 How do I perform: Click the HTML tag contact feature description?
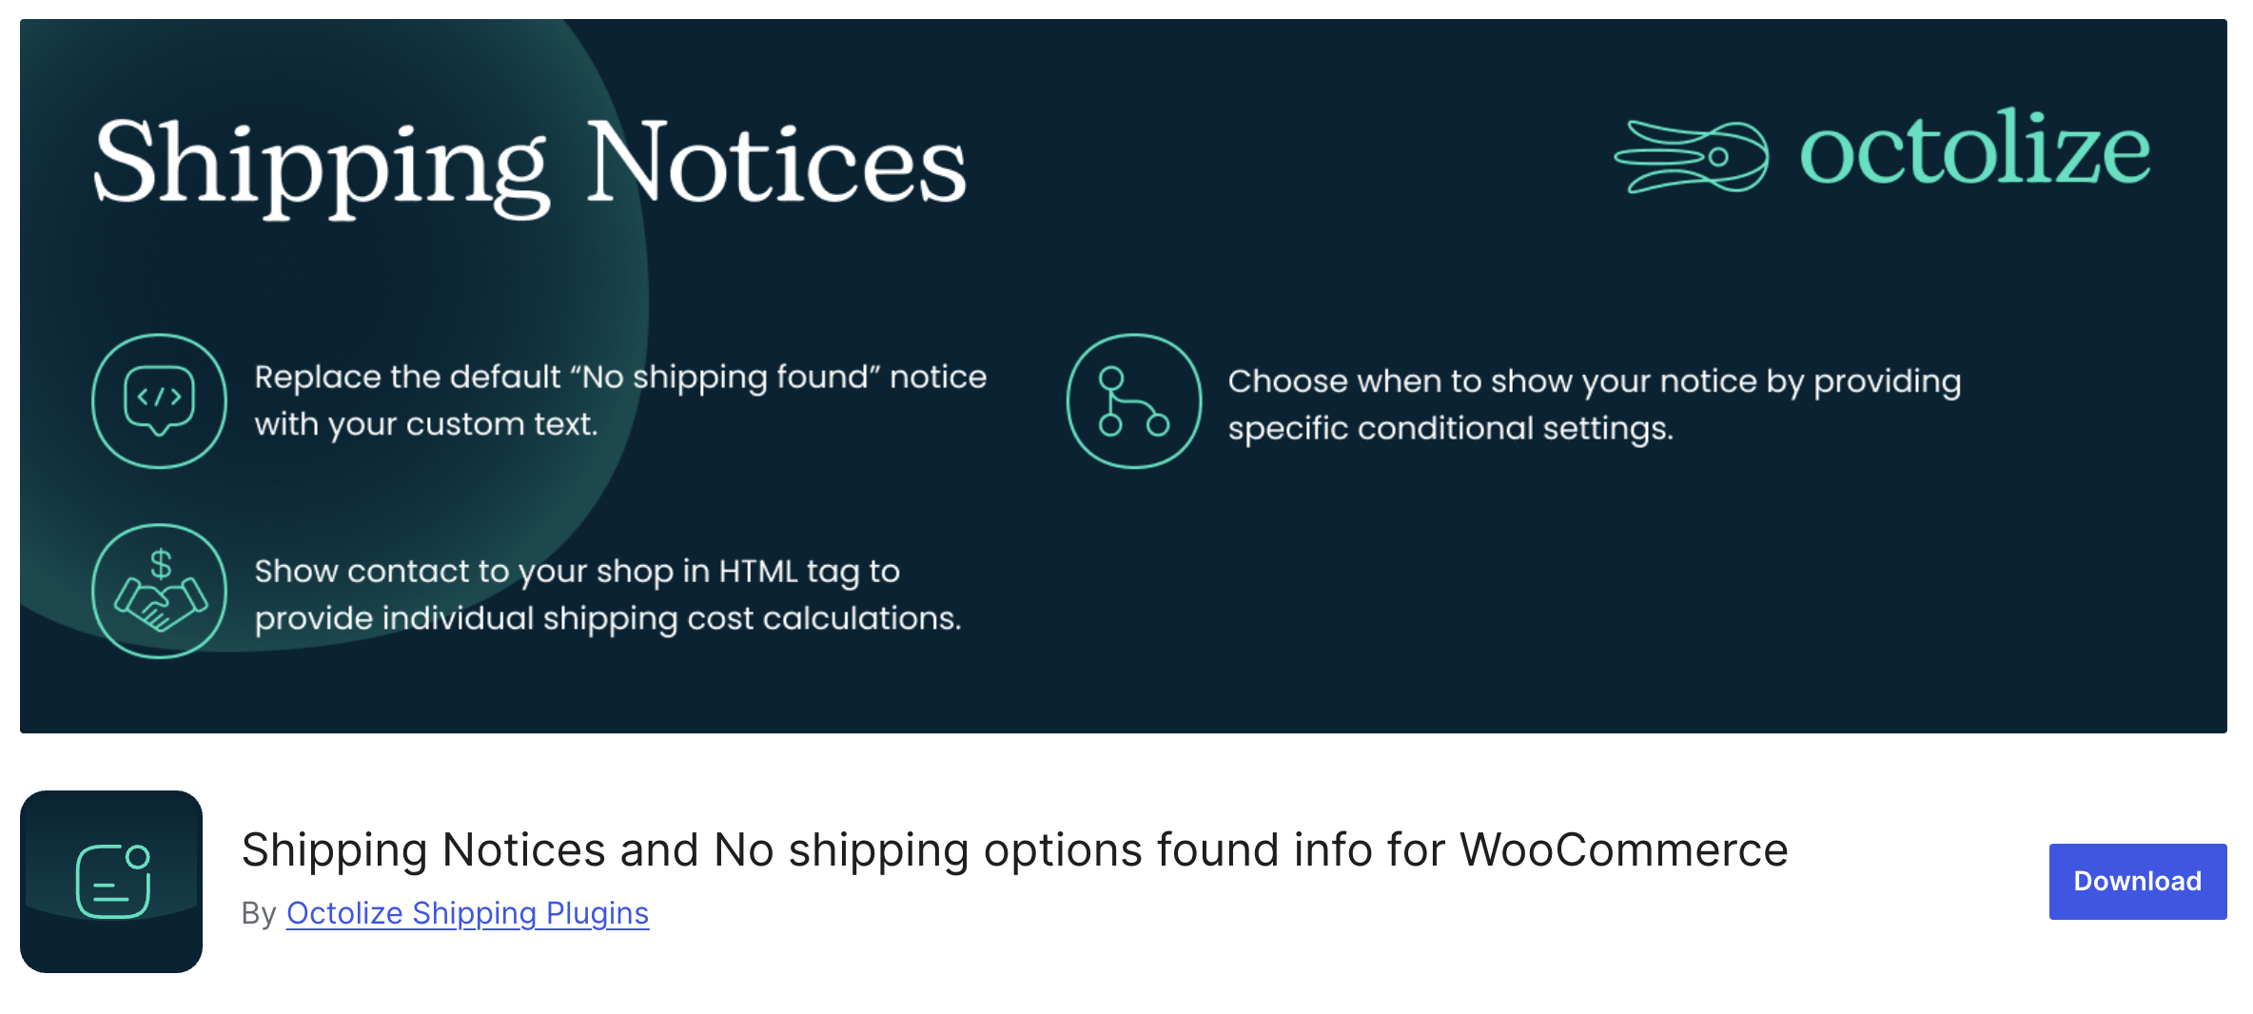[607, 593]
